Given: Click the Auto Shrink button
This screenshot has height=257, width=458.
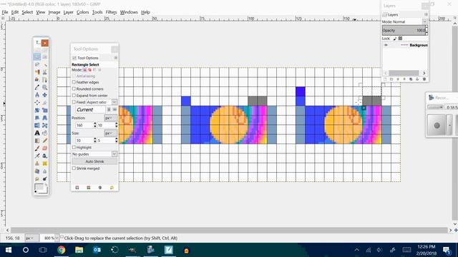Looking at the screenshot, I should click(94, 161).
